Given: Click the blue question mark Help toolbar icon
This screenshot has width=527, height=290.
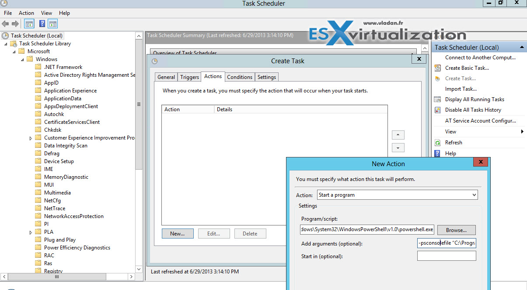Looking at the screenshot, I should [x=42, y=24].
